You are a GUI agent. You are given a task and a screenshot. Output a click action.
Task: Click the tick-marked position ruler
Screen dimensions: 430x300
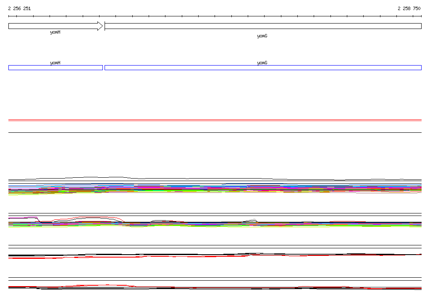click(215, 16)
